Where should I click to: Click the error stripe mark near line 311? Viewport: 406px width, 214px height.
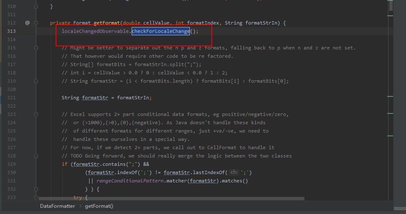(x=390, y=16)
